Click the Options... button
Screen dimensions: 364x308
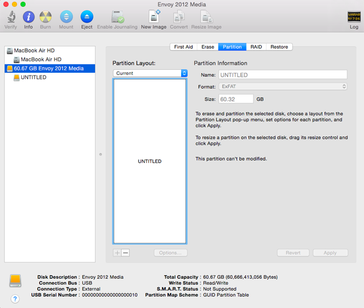(x=171, y=253)
